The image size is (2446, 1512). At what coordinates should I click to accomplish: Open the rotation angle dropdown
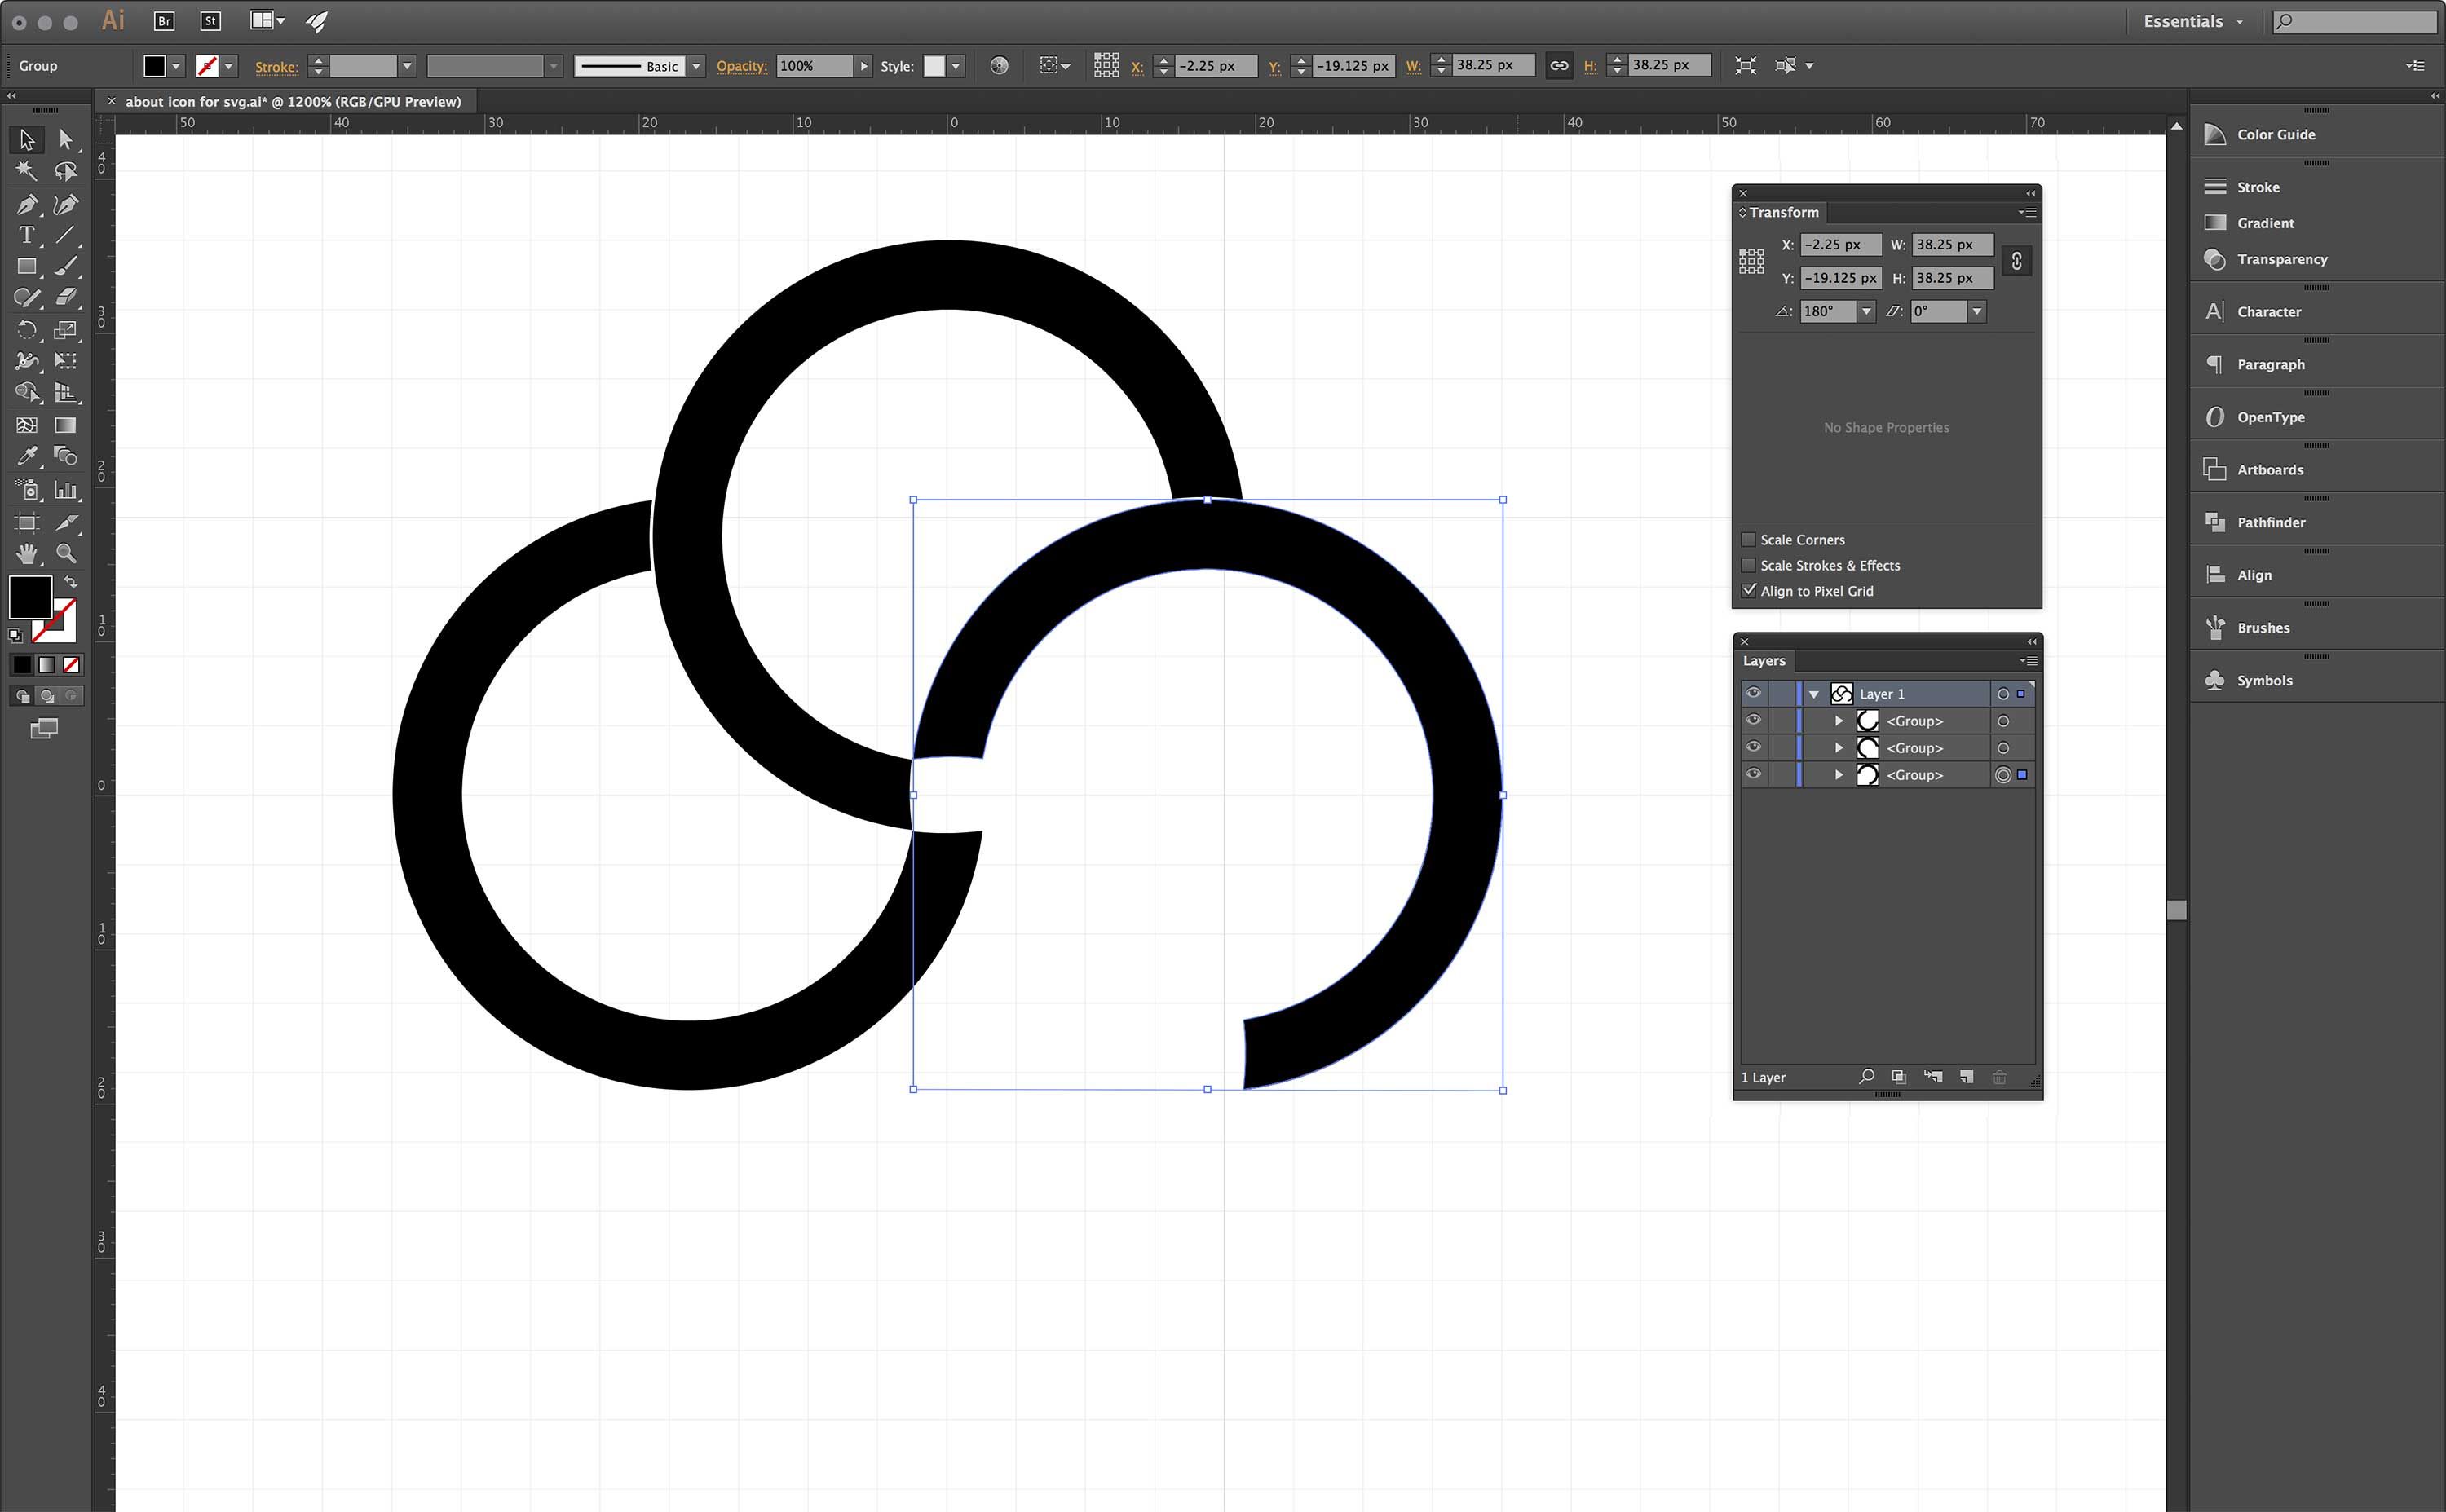[1866, 312]
